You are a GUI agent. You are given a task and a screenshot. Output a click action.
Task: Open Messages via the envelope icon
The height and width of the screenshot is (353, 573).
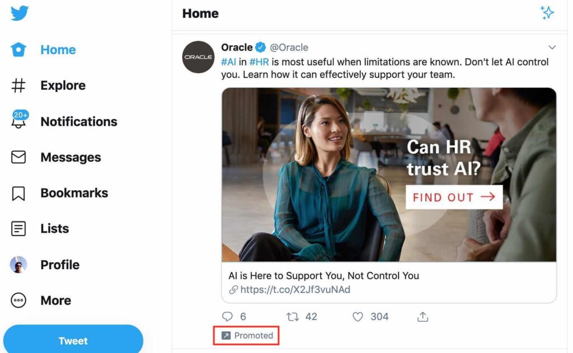17,157
